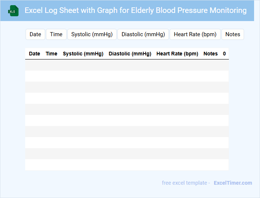Select the Time tag button
This screenshot has width=260, height=198.
pyautogui.click(x=56, y=34)
